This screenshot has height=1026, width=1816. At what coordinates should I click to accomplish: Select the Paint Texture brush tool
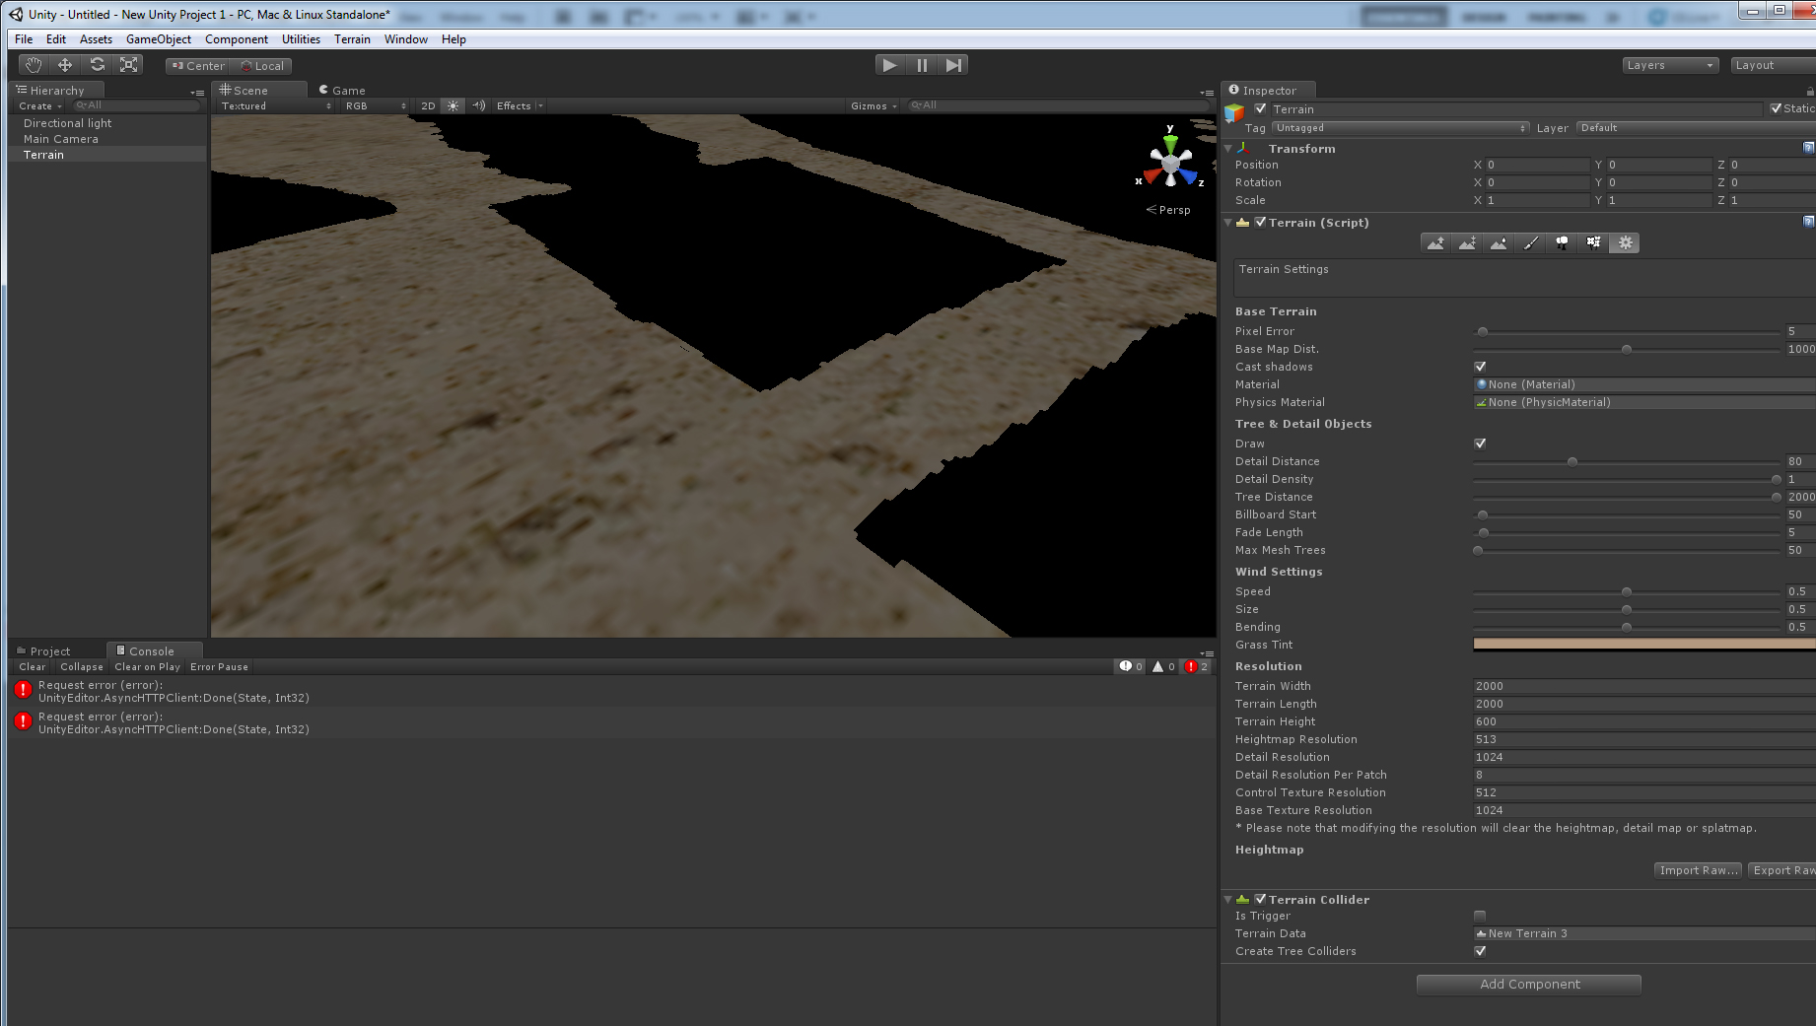(1531, 243)
